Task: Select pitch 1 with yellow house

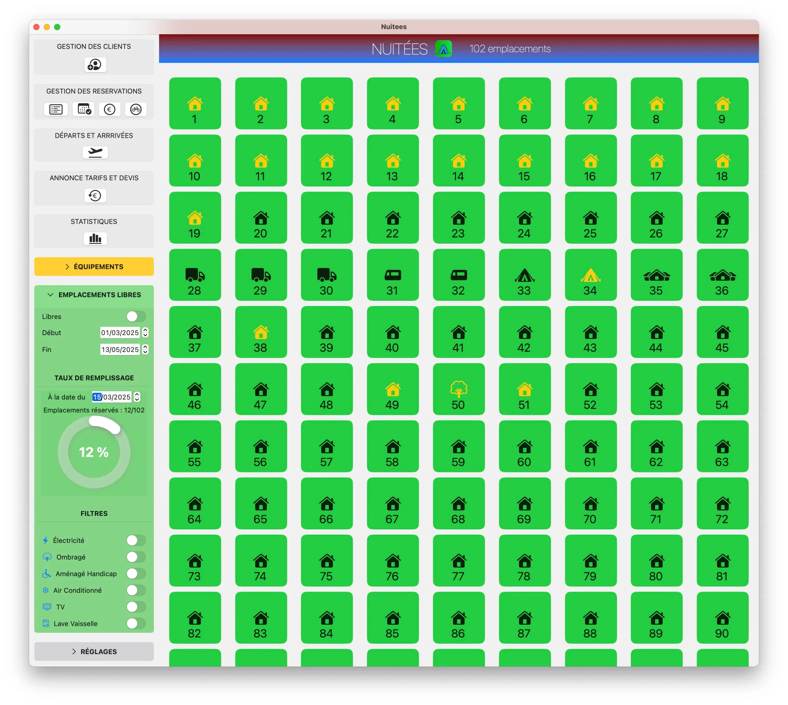Action: coord(195,103)
